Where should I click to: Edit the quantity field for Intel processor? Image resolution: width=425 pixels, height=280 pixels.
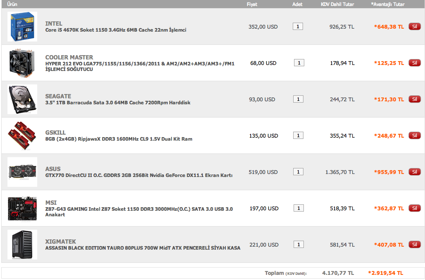pos(298,27)
